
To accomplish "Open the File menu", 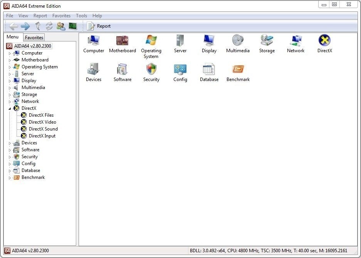I will 10,16.
